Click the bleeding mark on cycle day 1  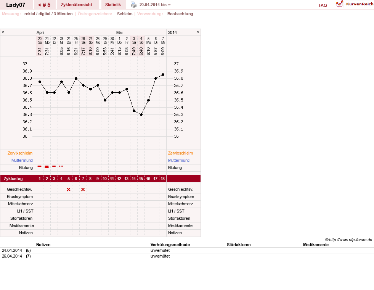tap(40, 166)
